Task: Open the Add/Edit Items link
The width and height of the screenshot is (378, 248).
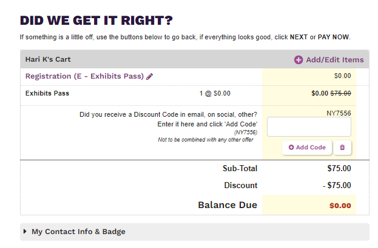Action: click(335, 60)
